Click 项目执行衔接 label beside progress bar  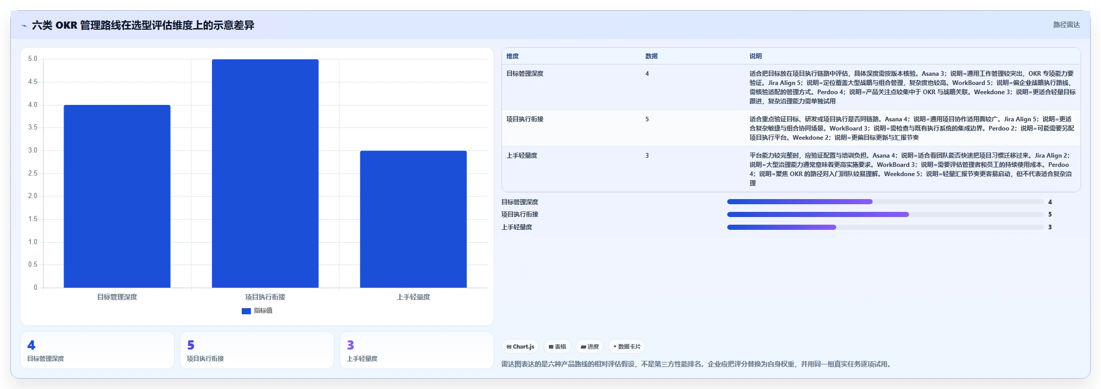pos(520,214)
